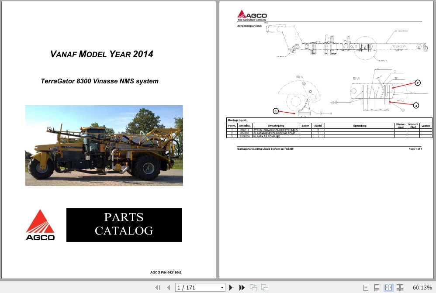This screenshot has width=436, height=293.
Task: Go to the previous page
Action: tap(169, 287)
